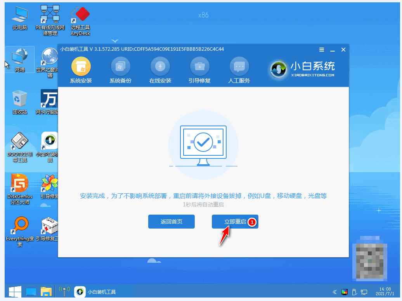The image size is (402, 301).
Task: Click the desktop icon in taskbar
Action: tap(31, 292)
